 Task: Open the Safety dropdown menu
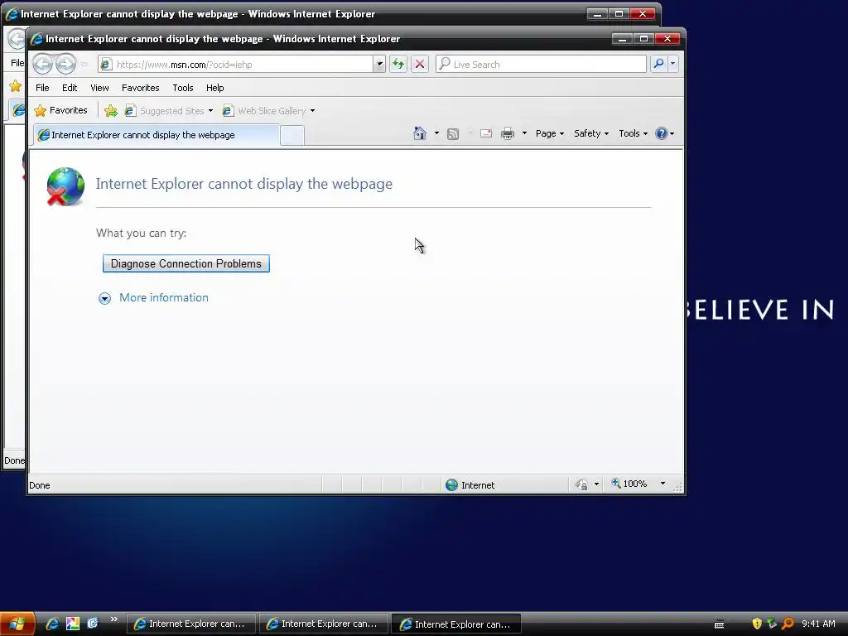[591, 133]
